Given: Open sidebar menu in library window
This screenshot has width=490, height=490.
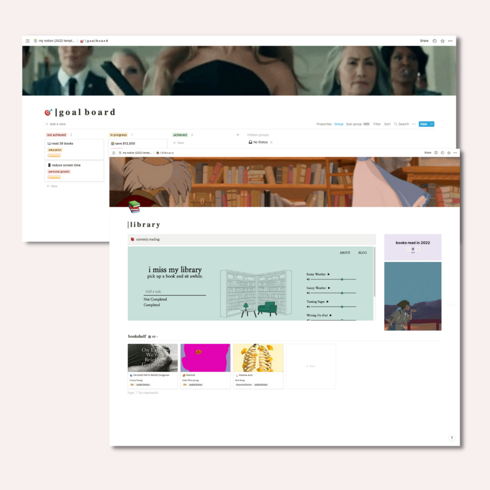Looking at the screenshot, I should (x=114, y=153).
